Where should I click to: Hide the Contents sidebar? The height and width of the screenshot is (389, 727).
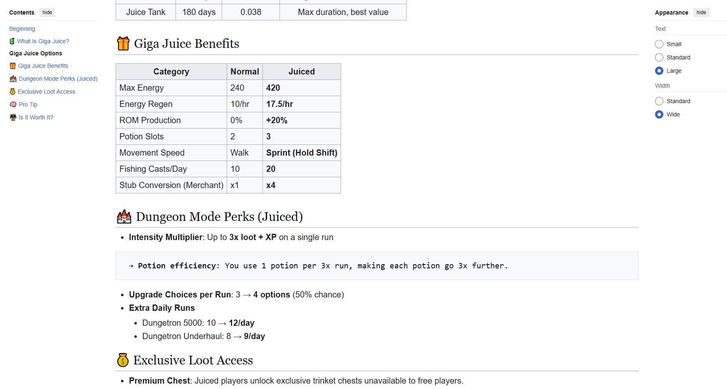click(47, 12)
